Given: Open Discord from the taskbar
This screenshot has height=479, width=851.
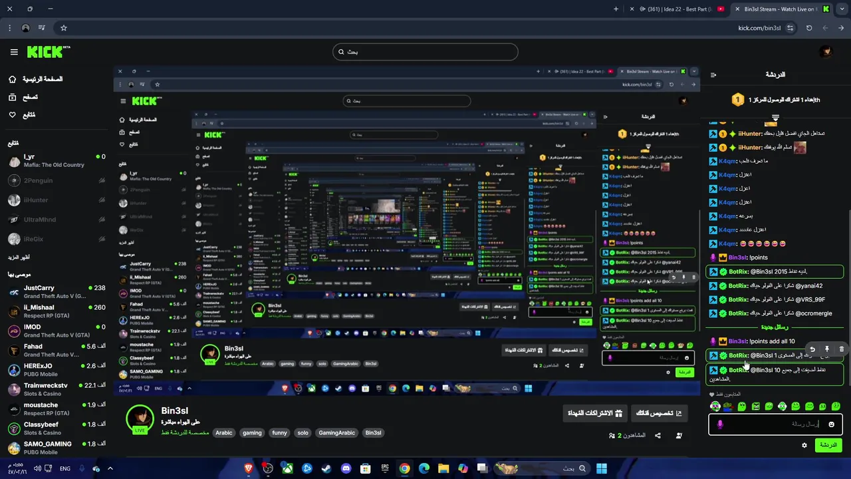Looking at the screenshot, I should coord(346,468).
